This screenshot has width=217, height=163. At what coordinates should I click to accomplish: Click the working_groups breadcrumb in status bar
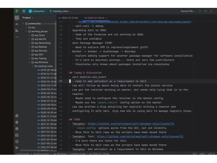(41, 153)
